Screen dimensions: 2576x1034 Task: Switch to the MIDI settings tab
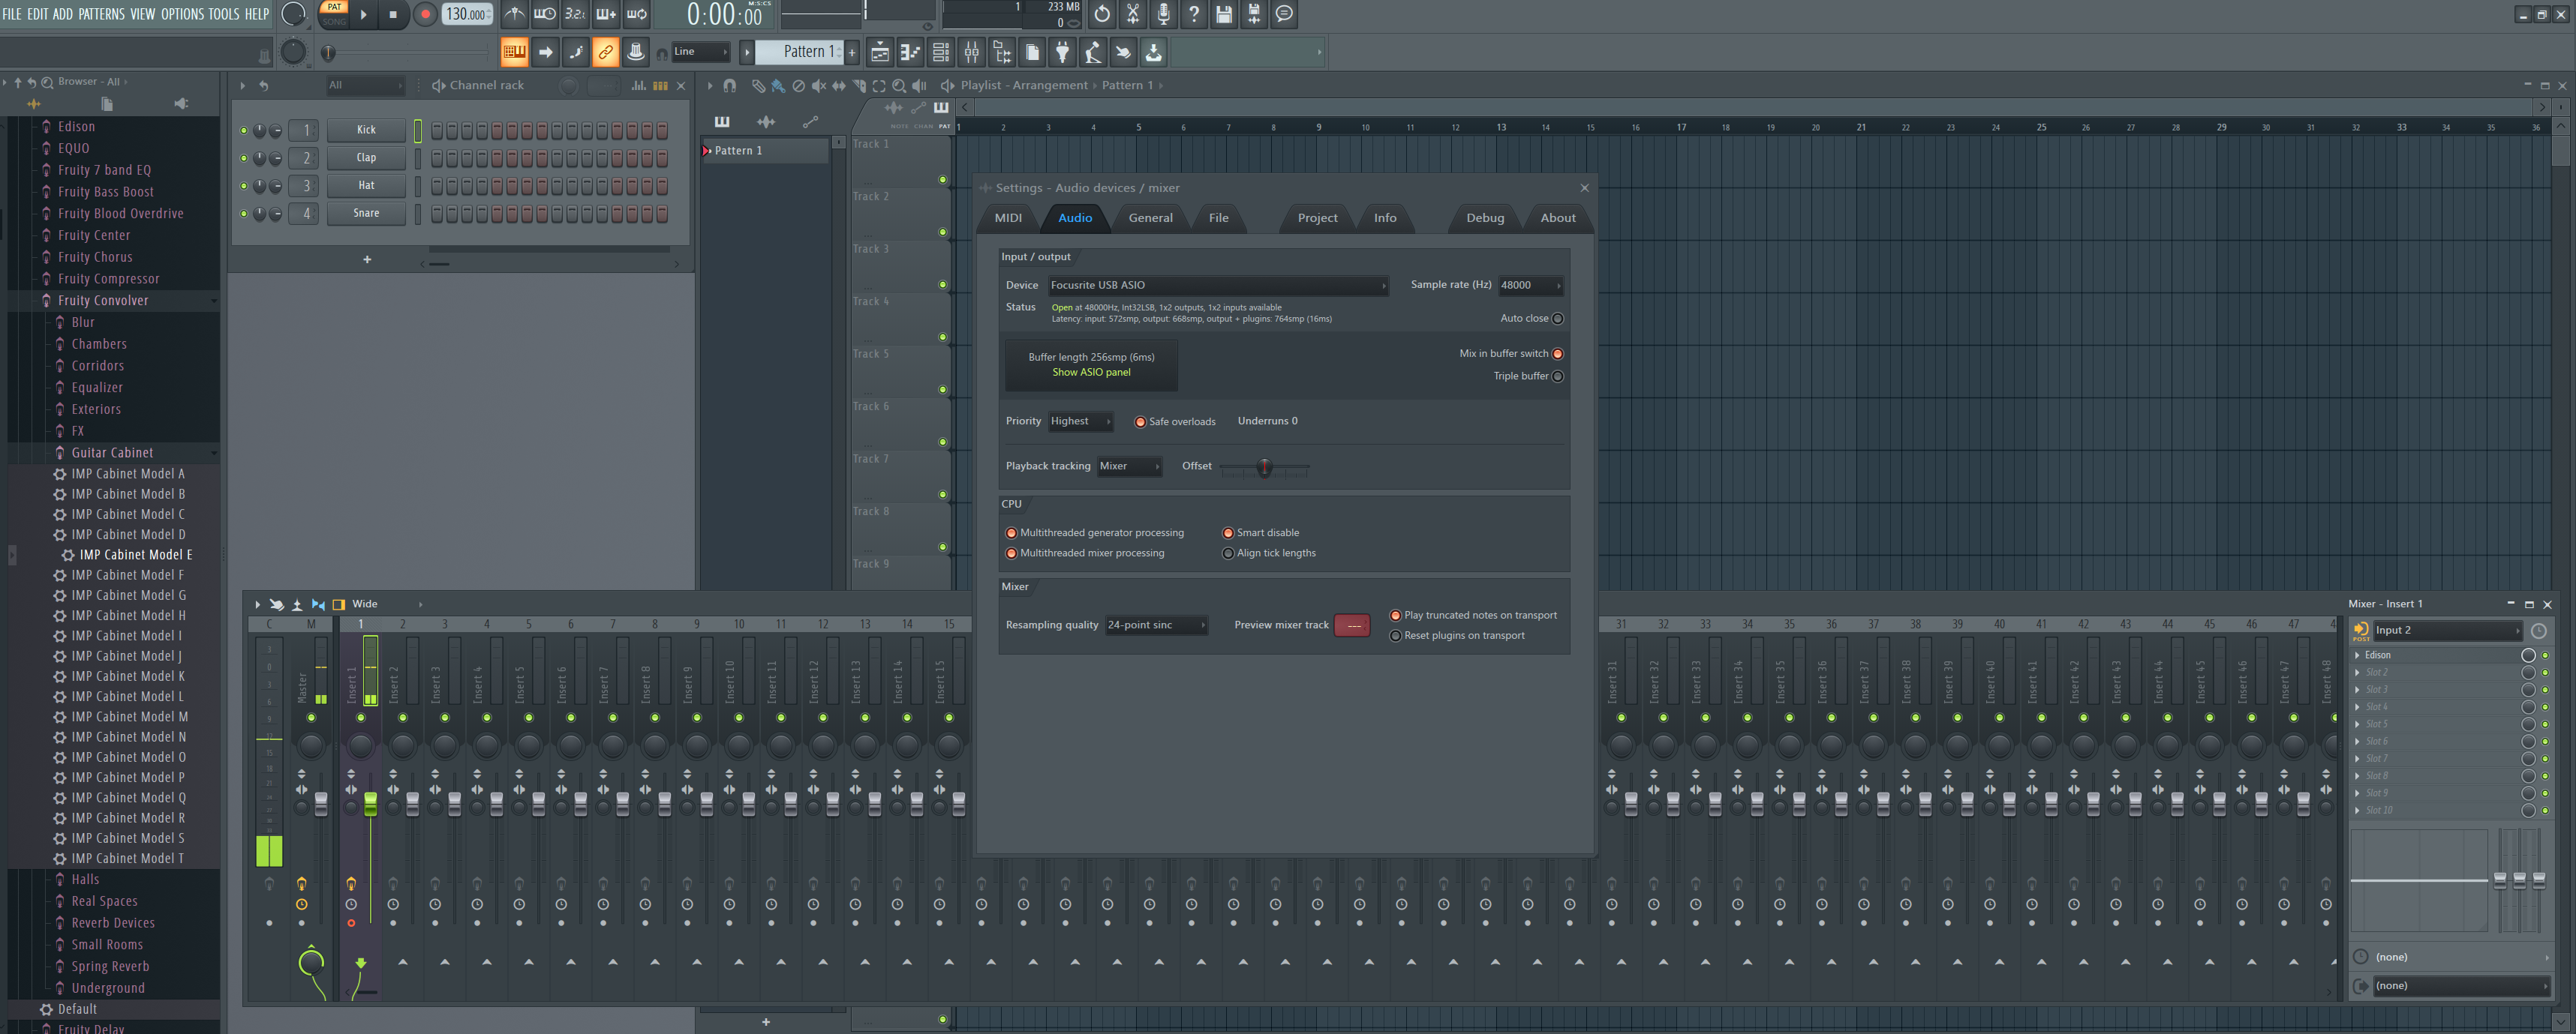1008,217
